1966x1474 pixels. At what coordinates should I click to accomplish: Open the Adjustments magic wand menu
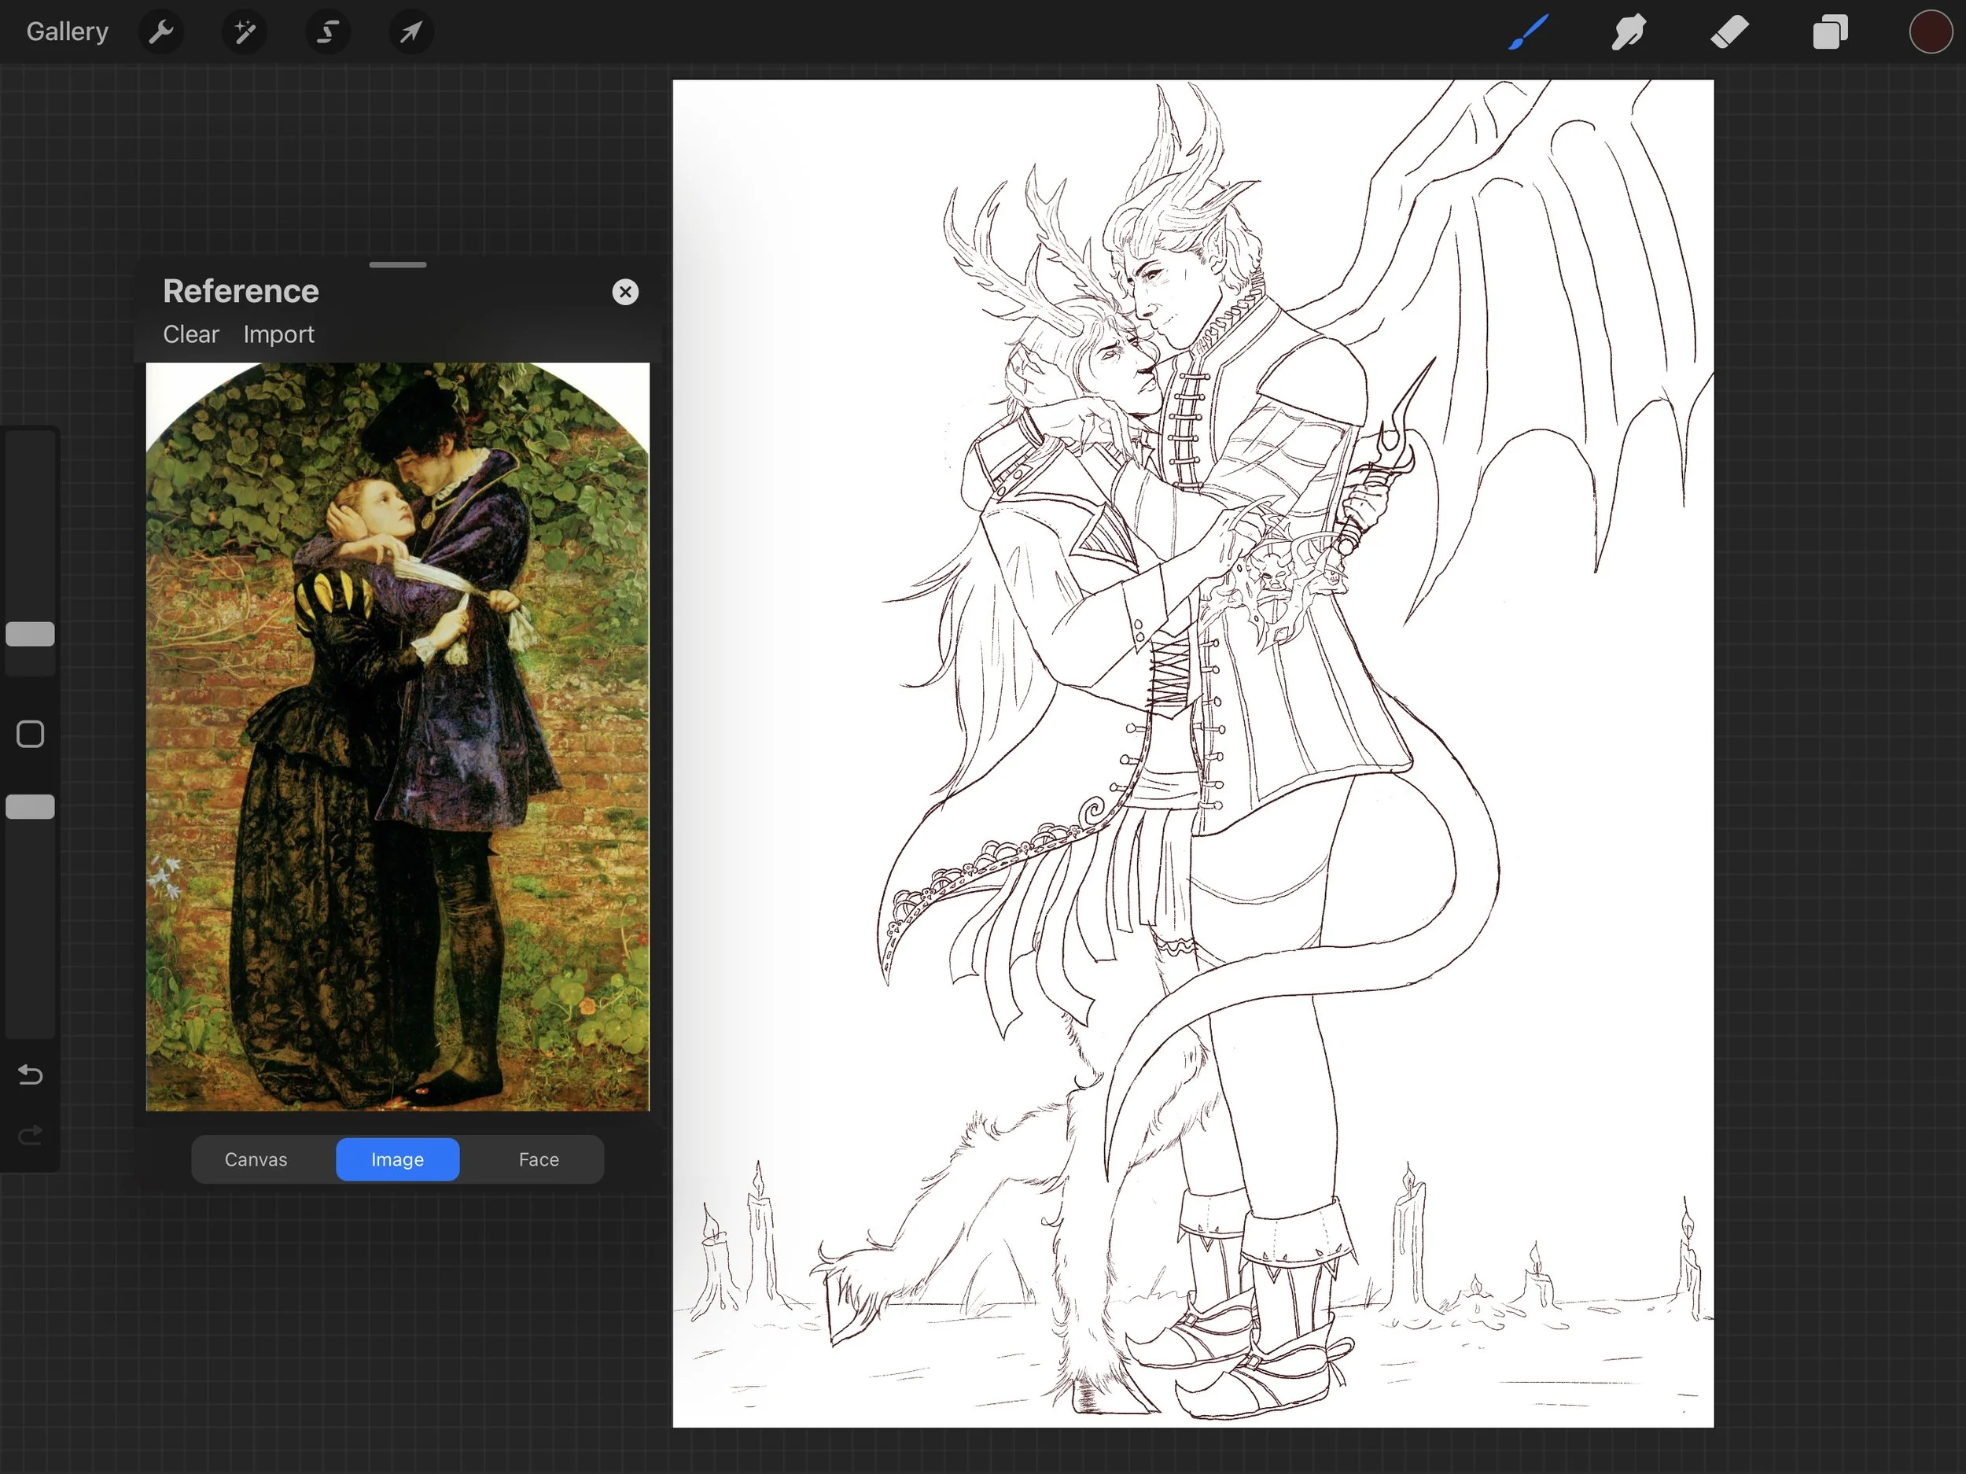(x=245, y=33)
